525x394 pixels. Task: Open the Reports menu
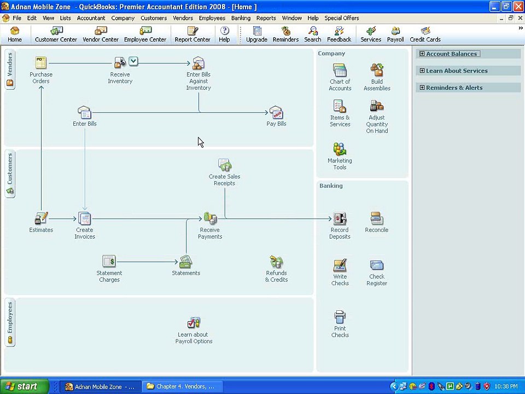point(266,18)
